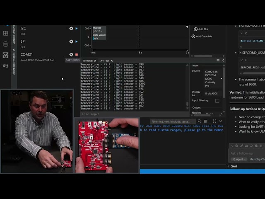Image resolution: width=265 pixels, height=199 pixels.
Task: Open Microchip logo view in sidebar
Action: click(x=5, y=55)
